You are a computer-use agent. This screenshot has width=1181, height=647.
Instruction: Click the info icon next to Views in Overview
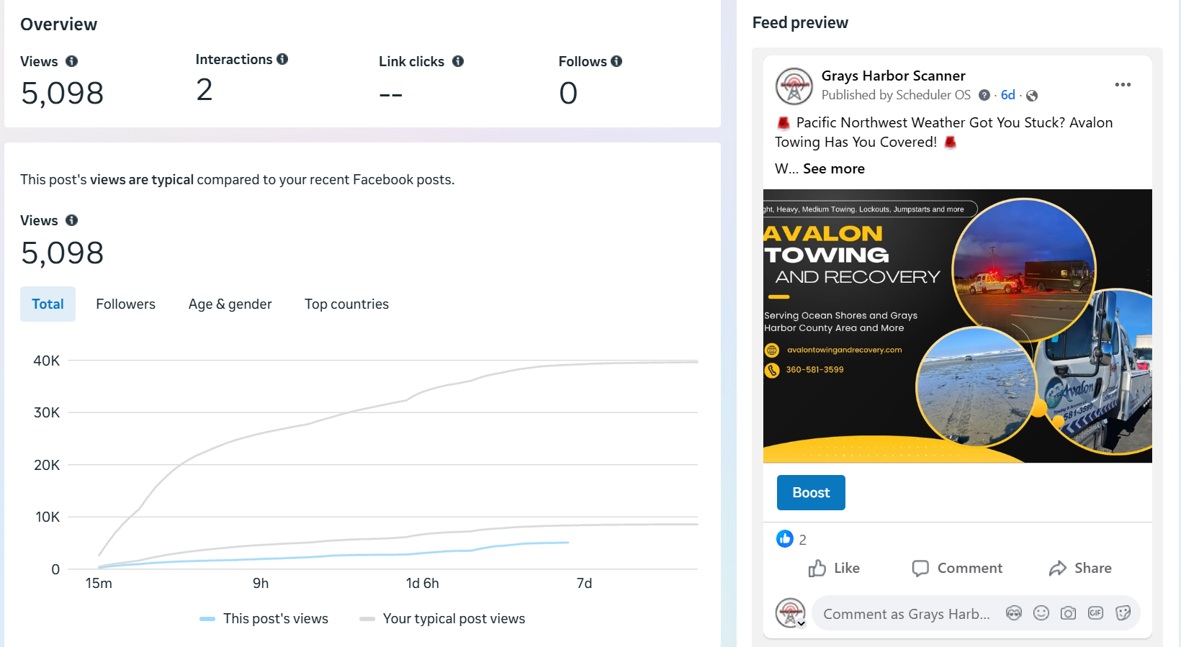pyautogui.click(x=71, y=61)
